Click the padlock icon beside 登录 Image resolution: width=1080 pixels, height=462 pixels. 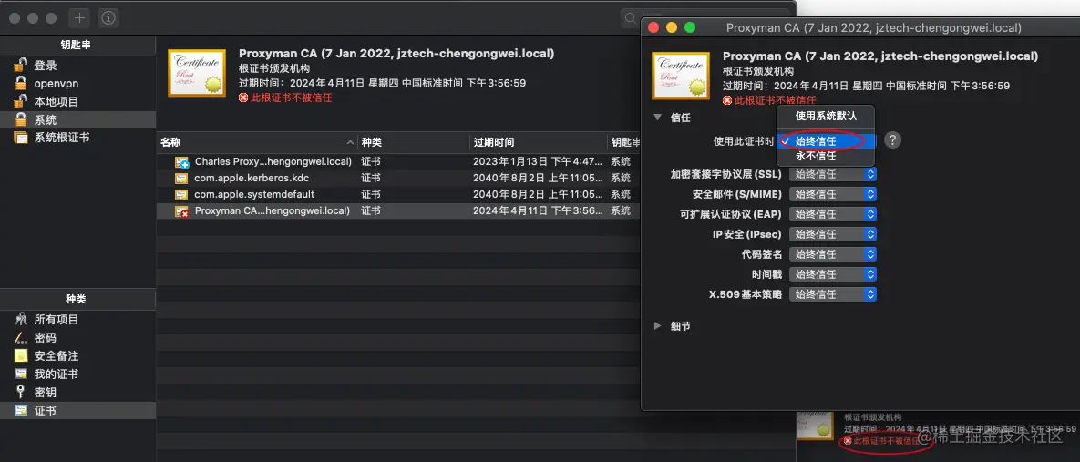click(x=21, y=66)
